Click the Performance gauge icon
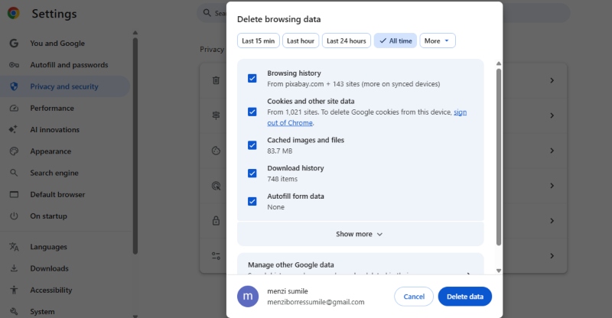Image resolution: width=612 pixels, height=318 pixels. (x=14, y=109)
